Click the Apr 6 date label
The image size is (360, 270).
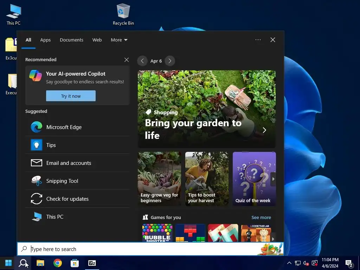(156, 61)
